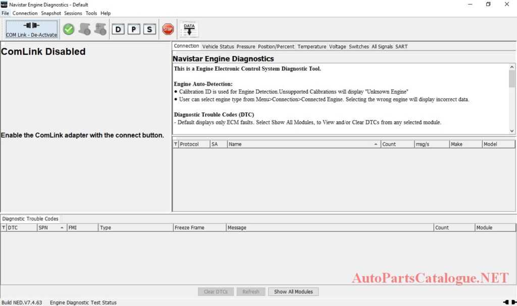
Task: Select the S toolbar icon
Action: point(148,29)
